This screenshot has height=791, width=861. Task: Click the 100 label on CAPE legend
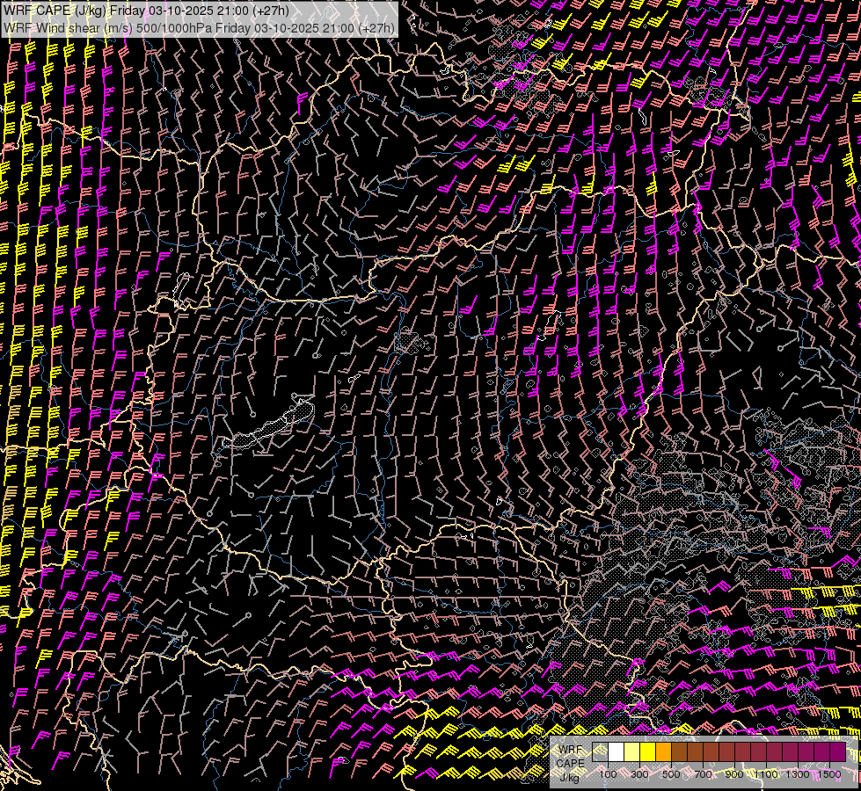click(608, 773)
